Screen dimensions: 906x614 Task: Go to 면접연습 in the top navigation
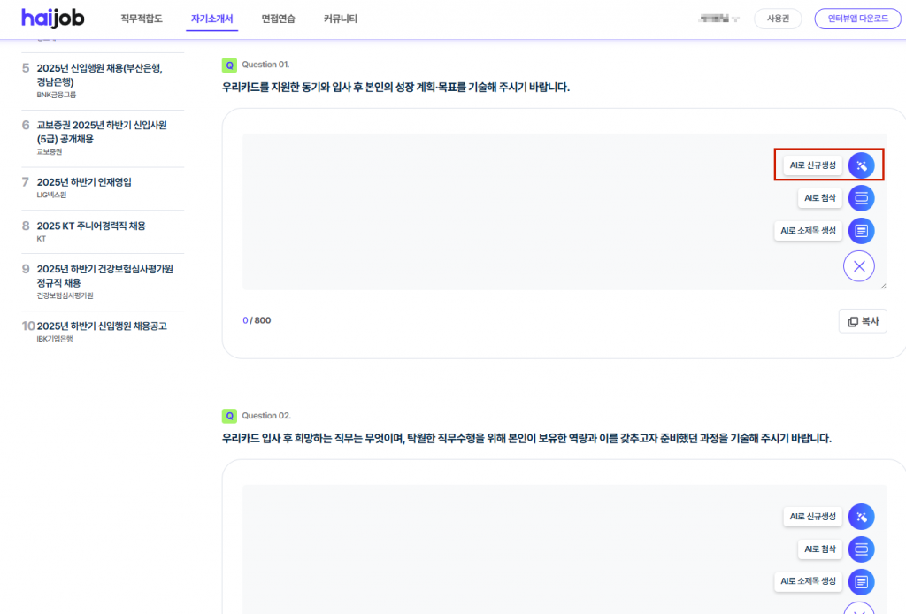click(278, 19)
